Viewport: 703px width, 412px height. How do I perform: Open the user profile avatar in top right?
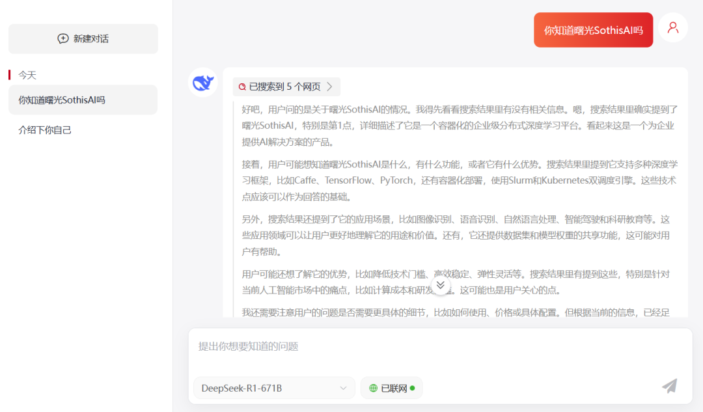point(672,27)
